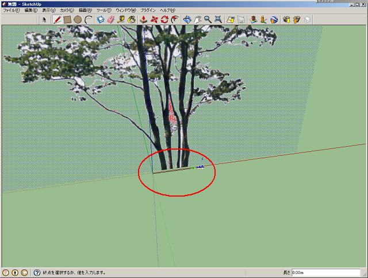
Task: Click the Zoom Extents tool
Action: pyautogui.click(x=218, y=19)
